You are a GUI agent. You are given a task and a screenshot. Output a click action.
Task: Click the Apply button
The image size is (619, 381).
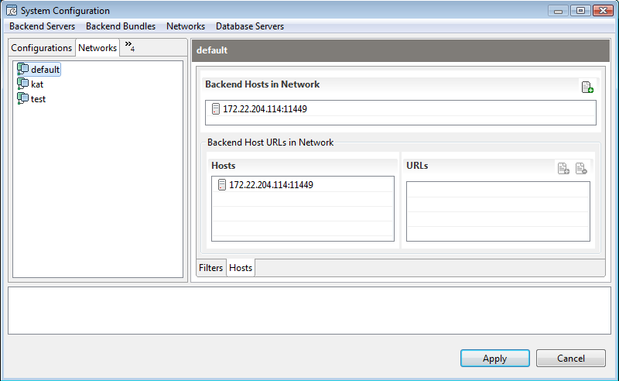point(494,358)
